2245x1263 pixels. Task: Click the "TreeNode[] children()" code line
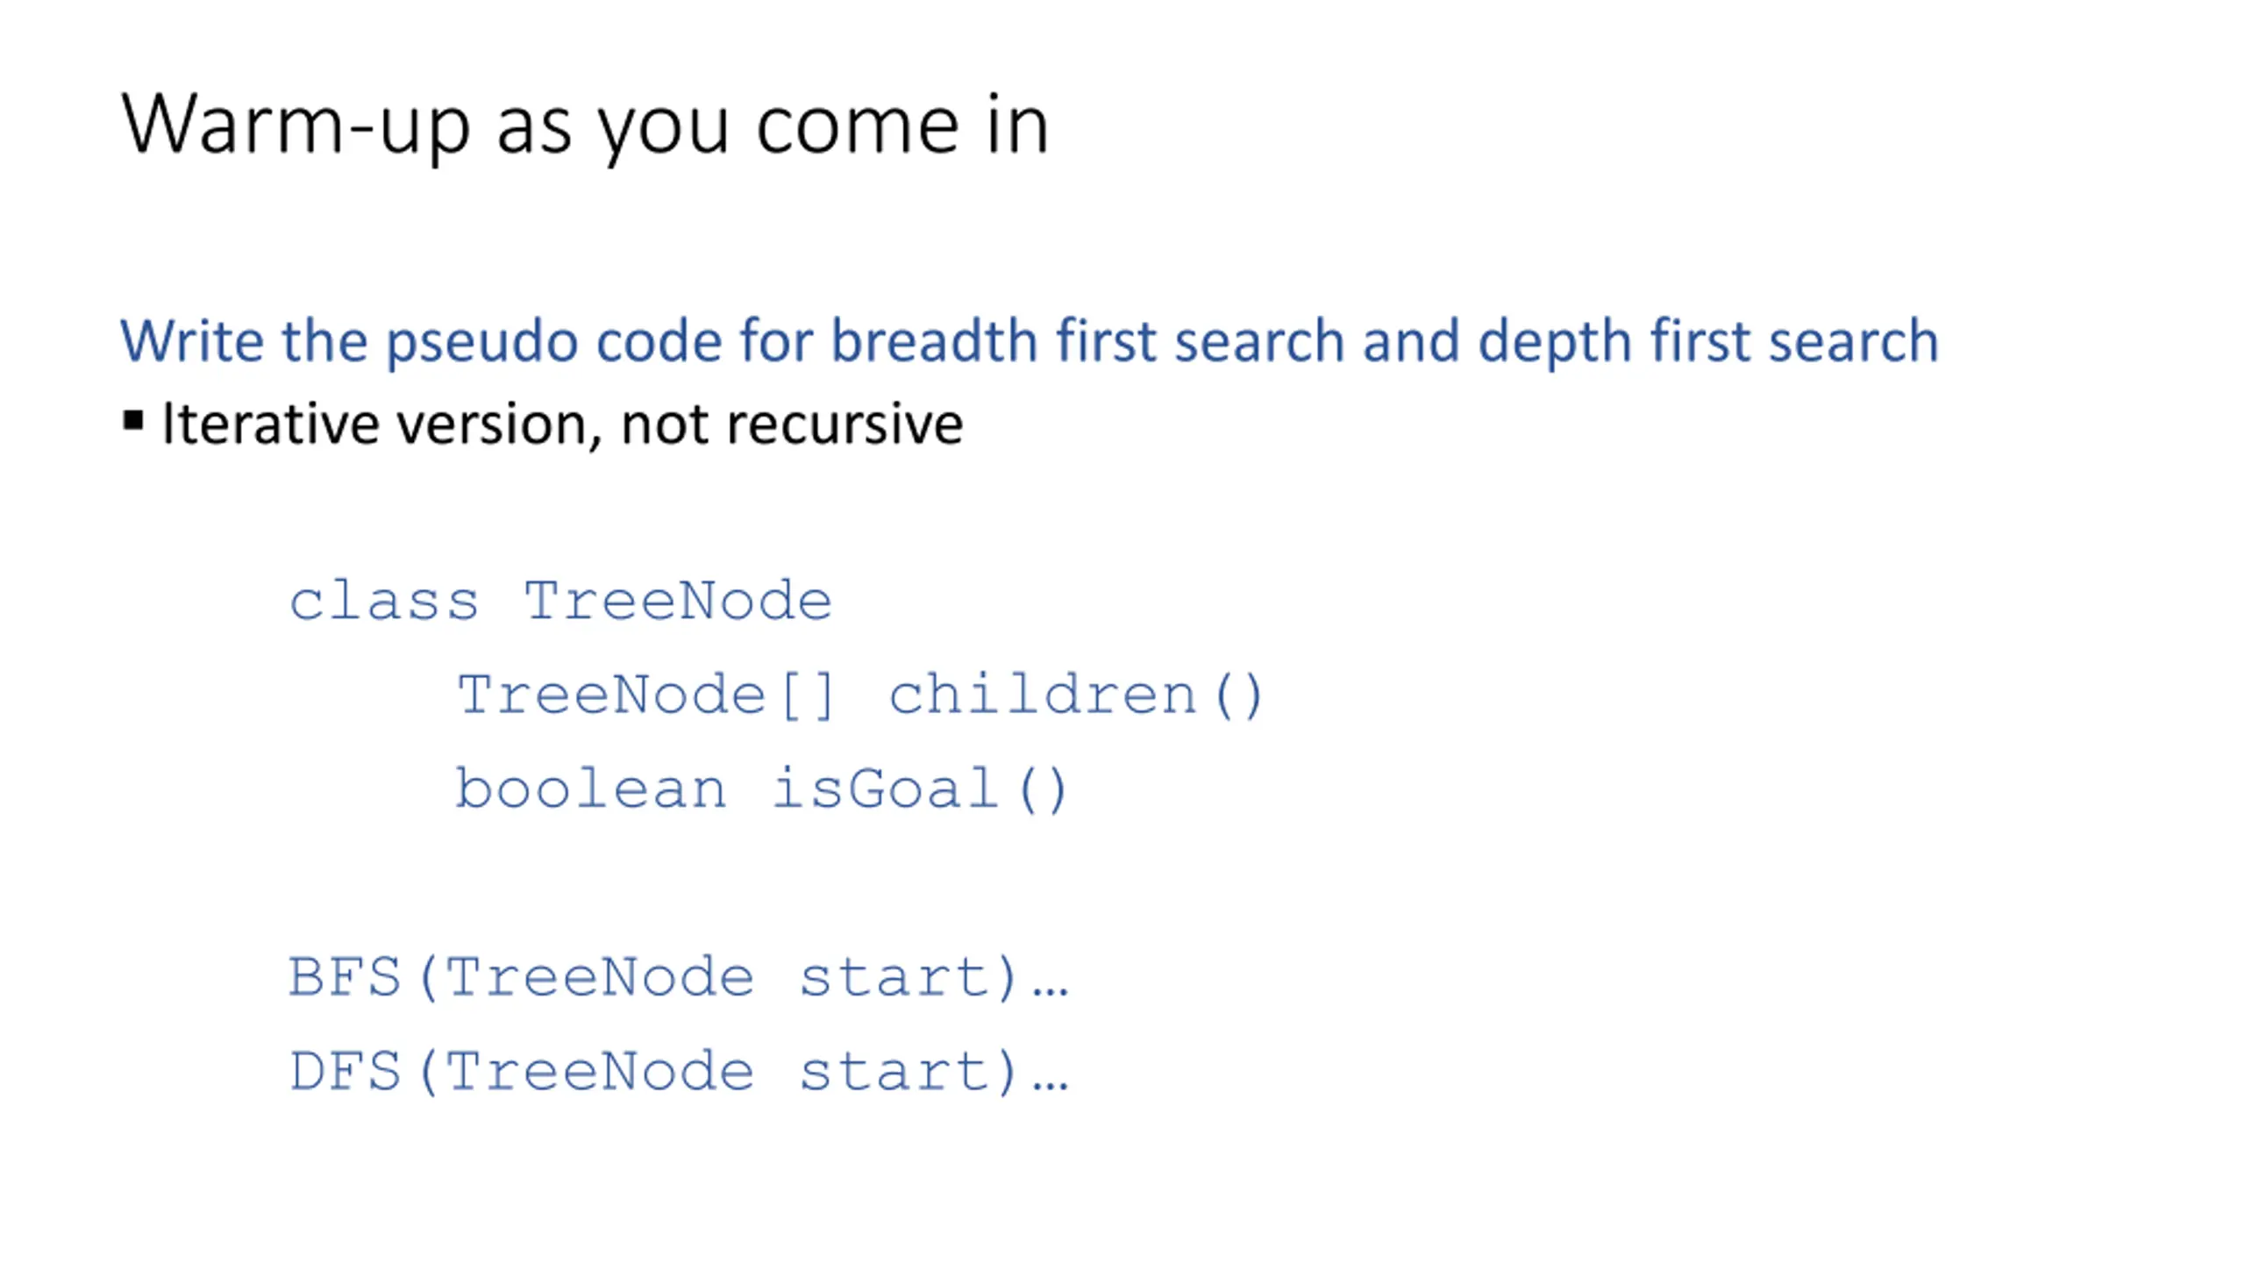[859, 696]
